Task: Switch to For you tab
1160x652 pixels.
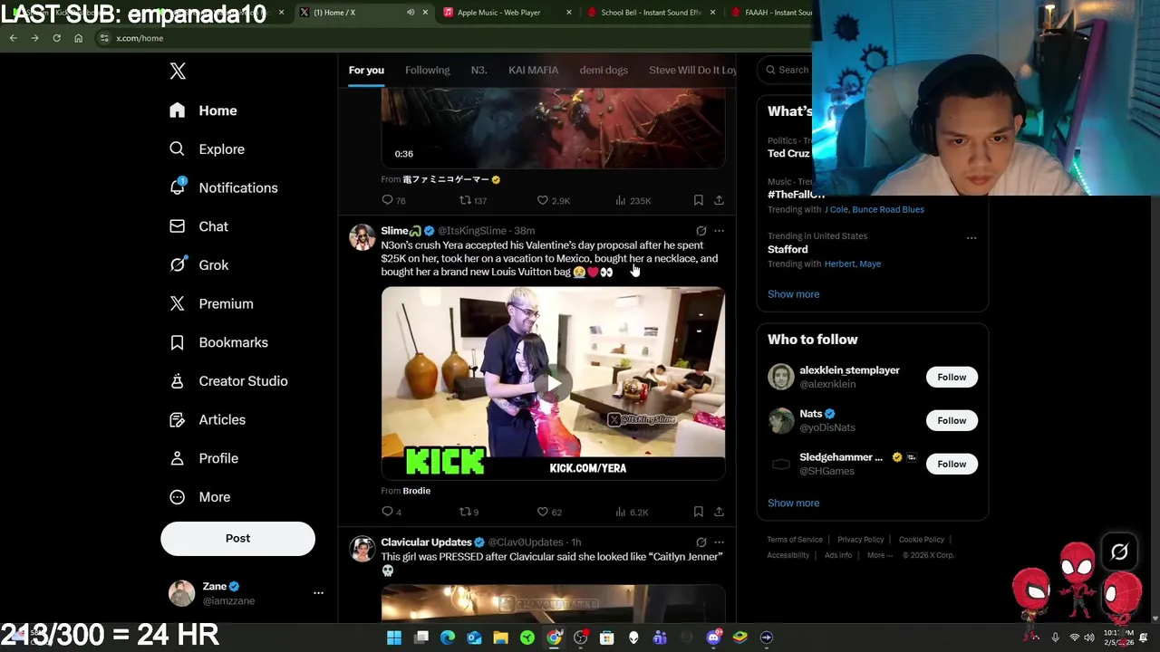Action: click(x=366, y=70)
